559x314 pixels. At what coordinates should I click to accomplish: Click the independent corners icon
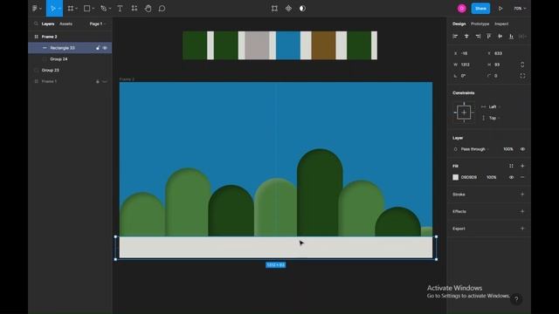pyautogui.click(x=522, y=76)
